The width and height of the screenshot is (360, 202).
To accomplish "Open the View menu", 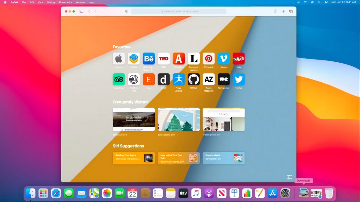I will coord(40,2).
